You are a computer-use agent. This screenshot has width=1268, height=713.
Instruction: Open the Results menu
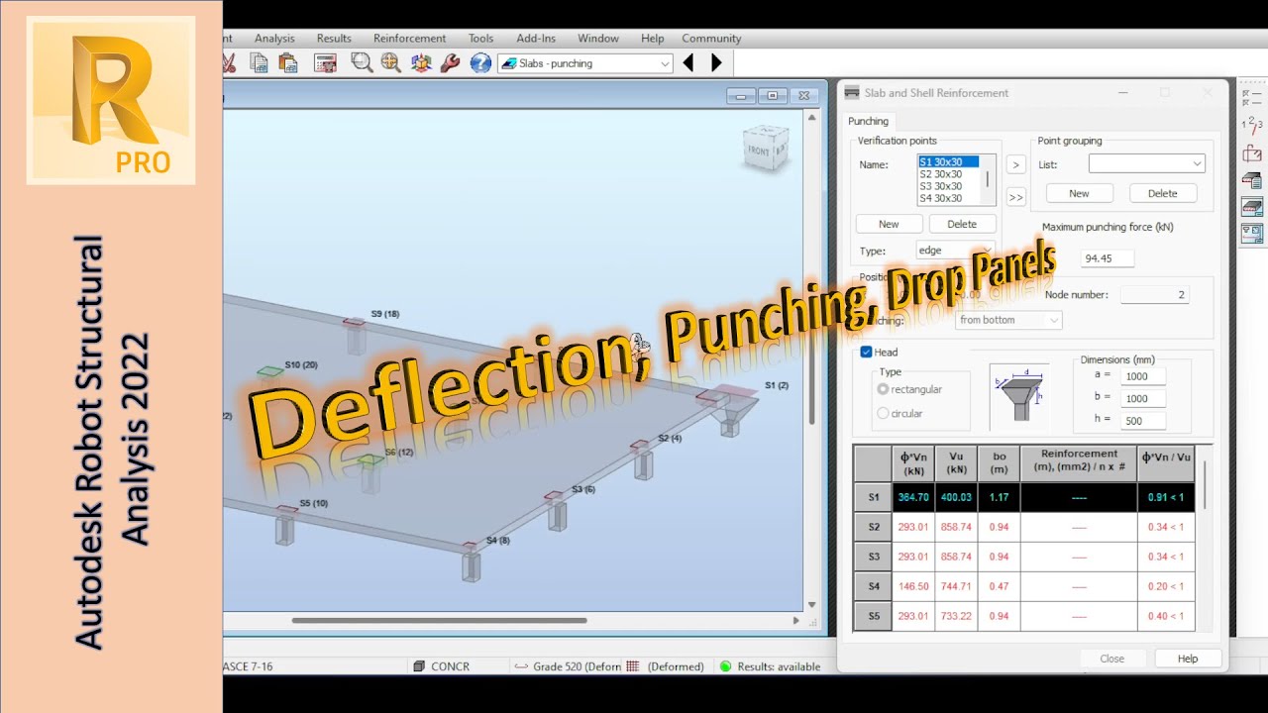click(x=334, y=38)
